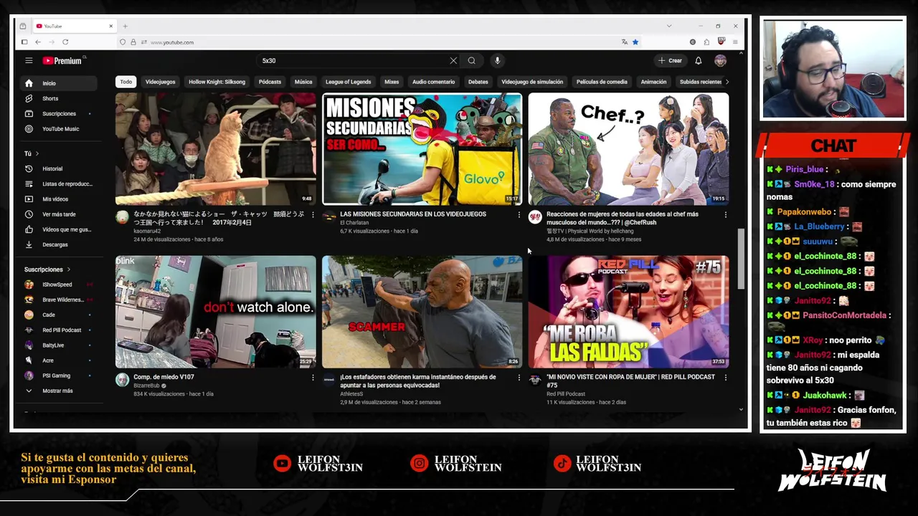The width and height of the screenshot is (918, 516).
Task: Open a new browser tab with plus
Action: [x=125, y=27]
